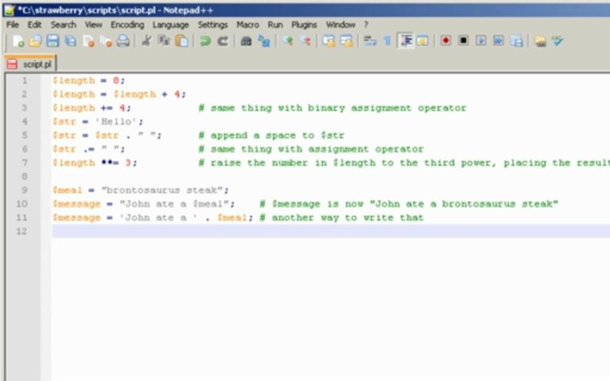
Task: Open the Encoding menu
Action: [x=127, y=24]
